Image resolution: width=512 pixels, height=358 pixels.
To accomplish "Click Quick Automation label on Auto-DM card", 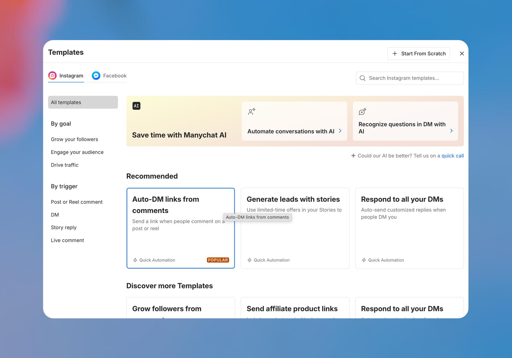I will pos(157,260).
